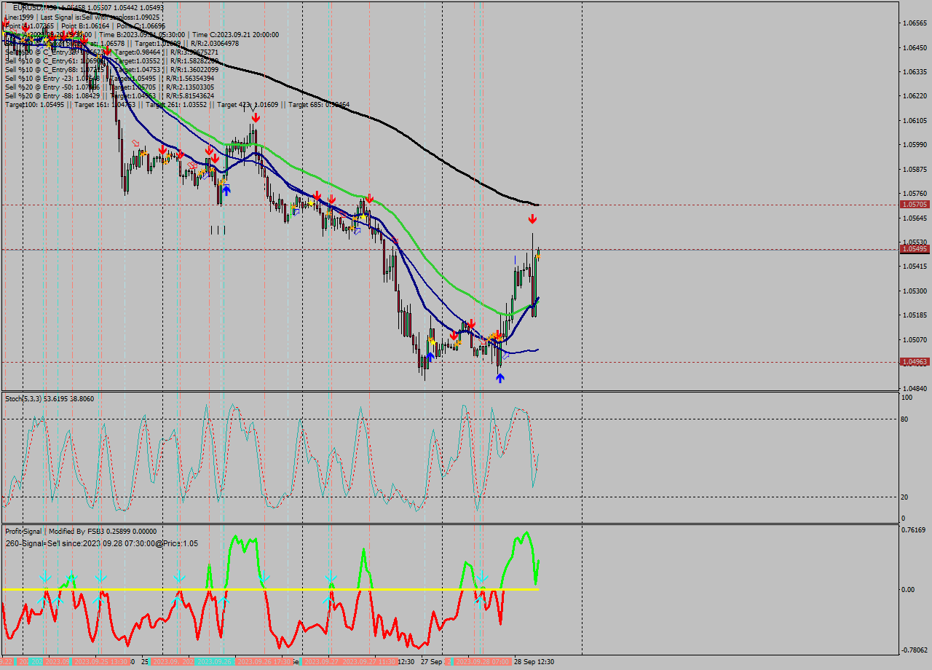932x670 pixels.
Task: Click the blue up arrow under the September 26 lows
Action: click(x=431, y=355)
